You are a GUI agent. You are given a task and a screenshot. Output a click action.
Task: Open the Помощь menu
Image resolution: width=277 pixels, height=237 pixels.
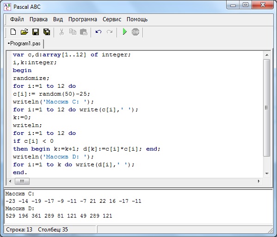point(137,19)
